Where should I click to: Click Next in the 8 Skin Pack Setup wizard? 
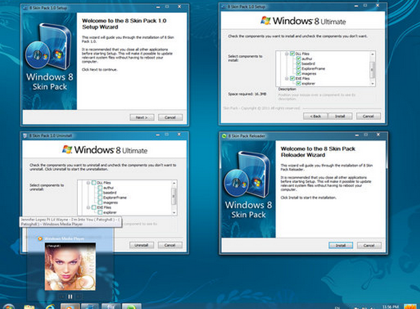pyautogui.click(x=142, y=117)
